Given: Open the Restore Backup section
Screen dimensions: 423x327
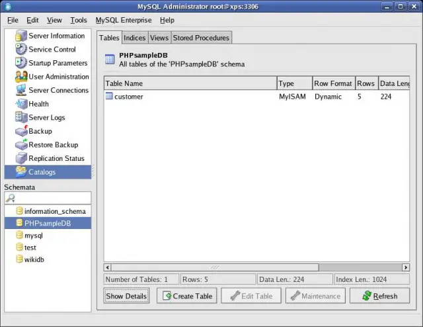Looking at the screenshot, I should [53, 144].
